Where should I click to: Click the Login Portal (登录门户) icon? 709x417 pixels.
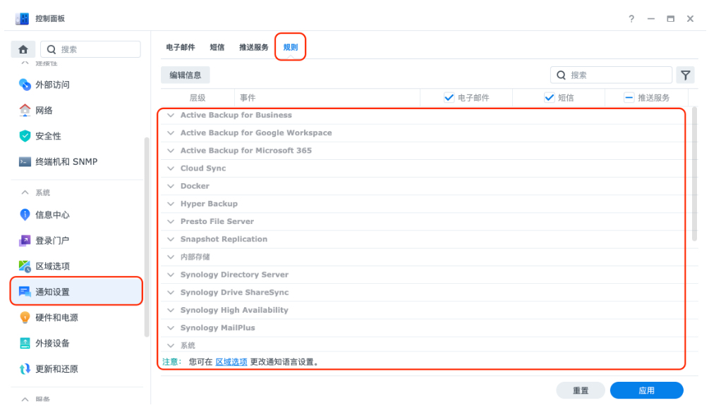click(25, 240)
